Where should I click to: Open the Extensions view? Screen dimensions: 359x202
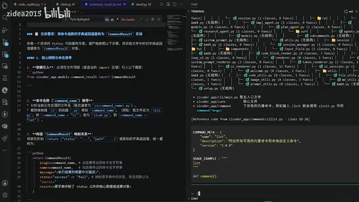5,54
